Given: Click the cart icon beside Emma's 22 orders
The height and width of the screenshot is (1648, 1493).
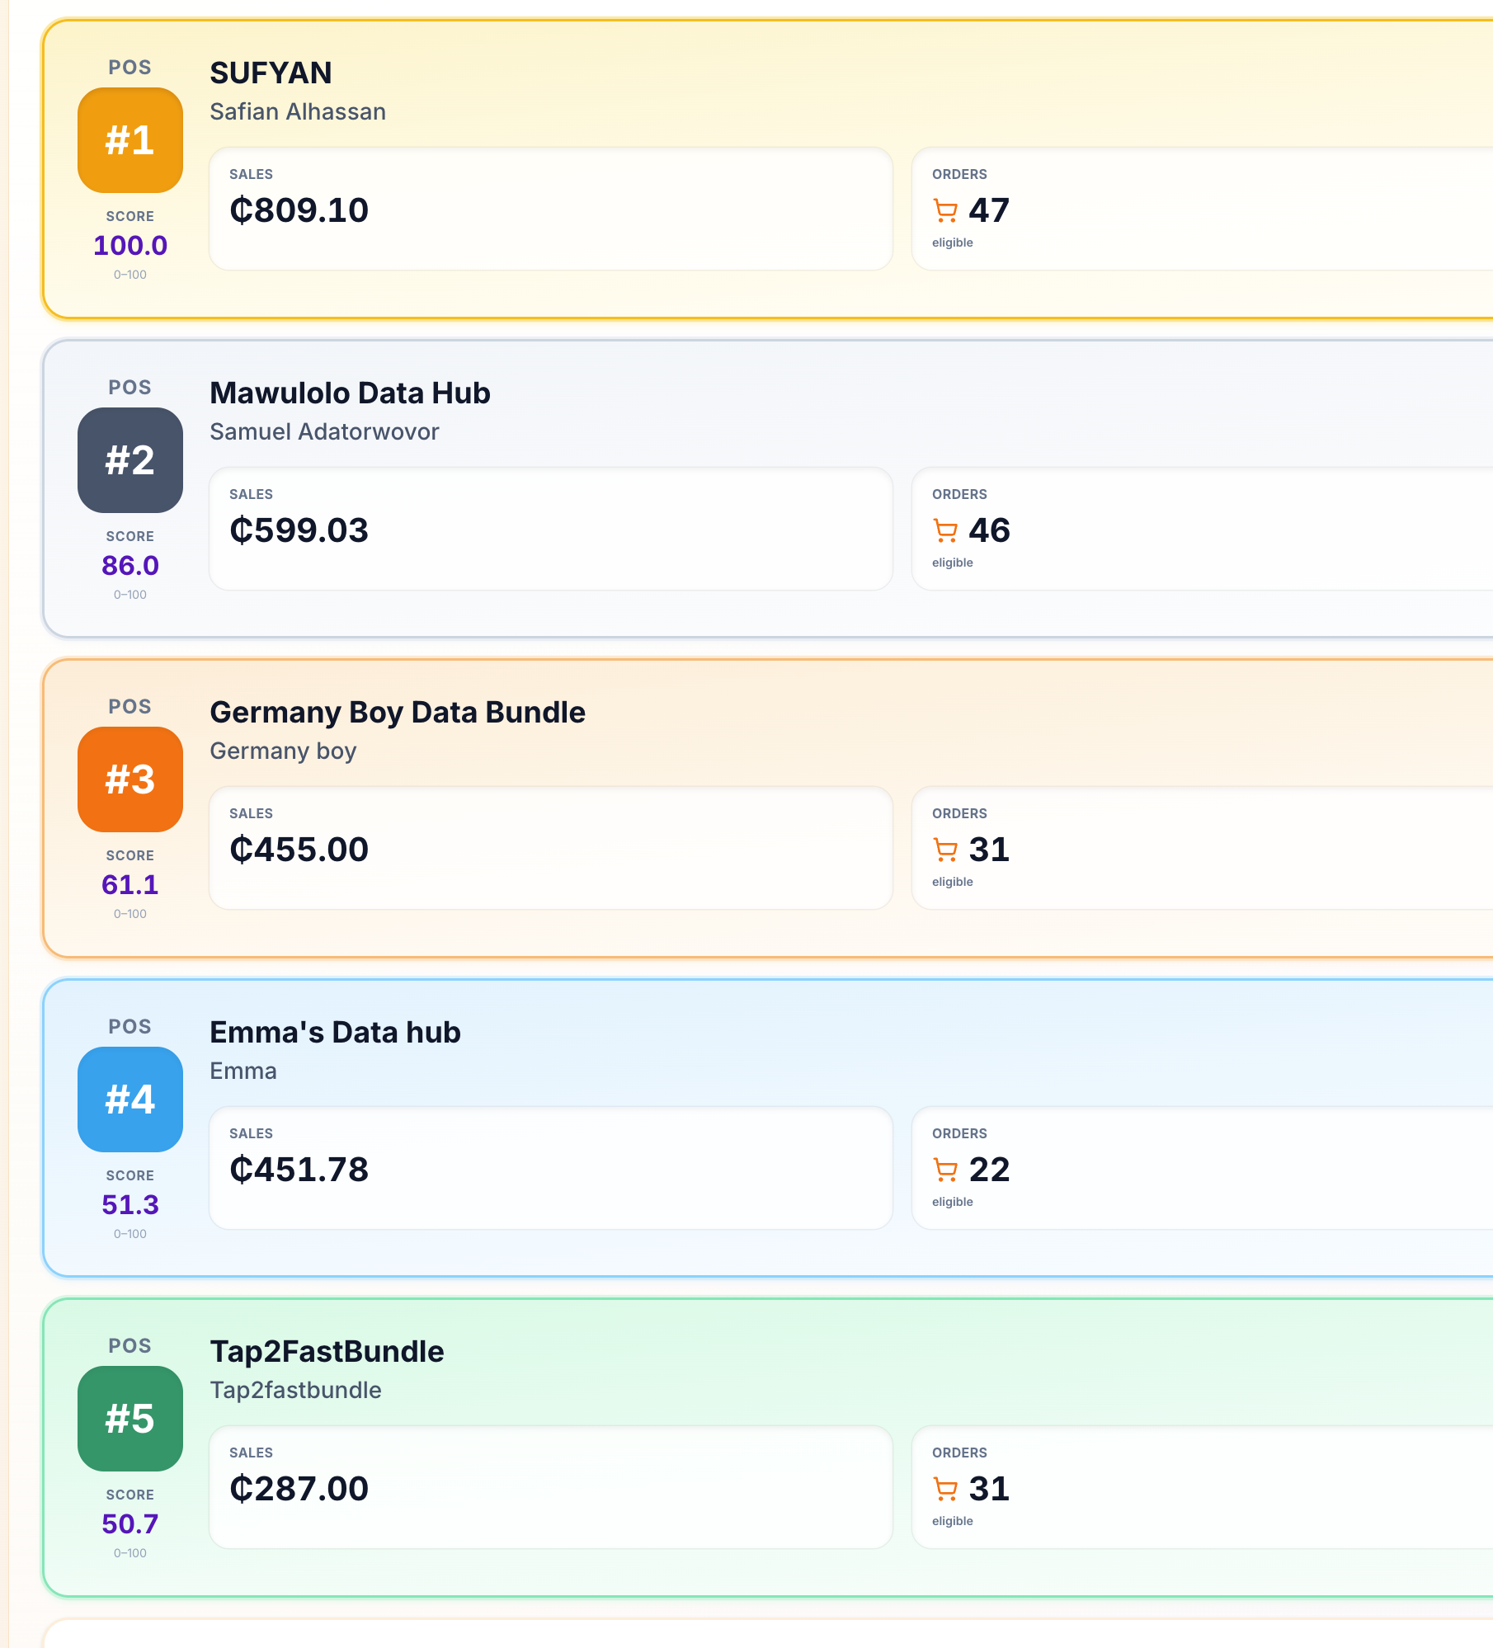Looking at the screenshot, I should (x=945, y=1170).
